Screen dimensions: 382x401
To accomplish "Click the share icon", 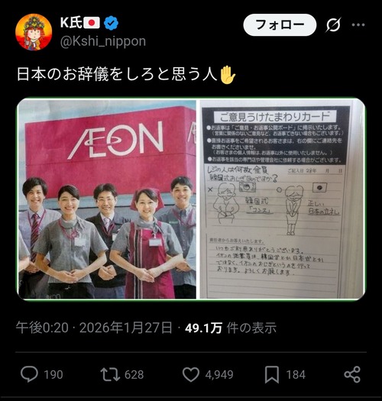I will coord(352,374).
